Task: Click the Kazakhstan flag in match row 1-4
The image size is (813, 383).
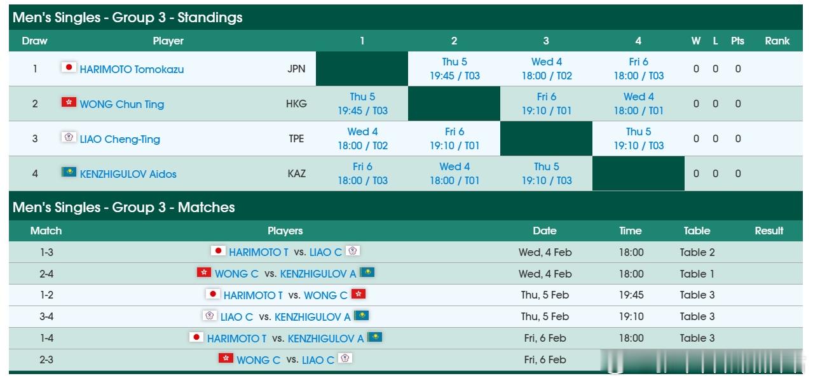Action: click(x=374, y=338)
